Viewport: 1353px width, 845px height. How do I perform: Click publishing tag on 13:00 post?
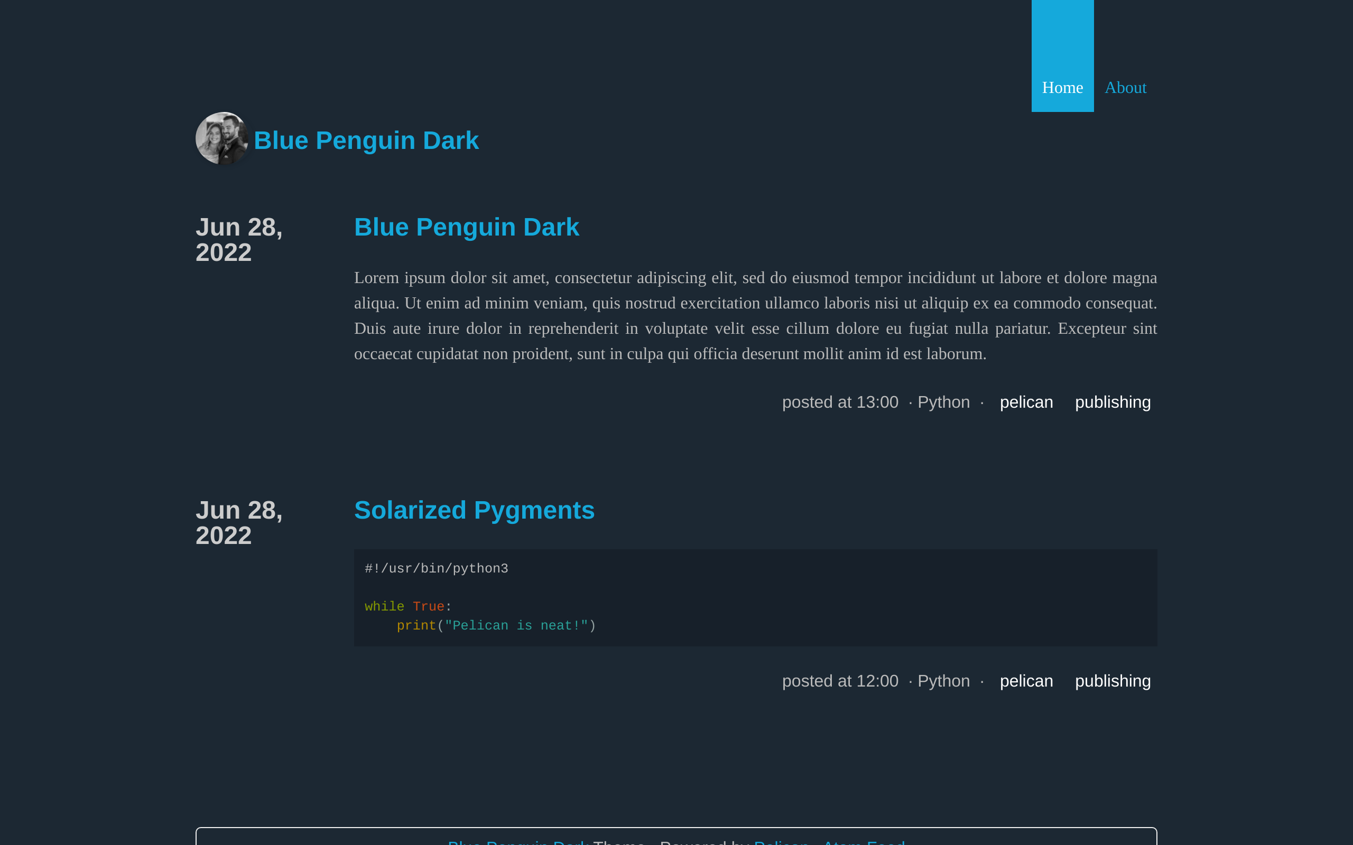(1112, 402)
